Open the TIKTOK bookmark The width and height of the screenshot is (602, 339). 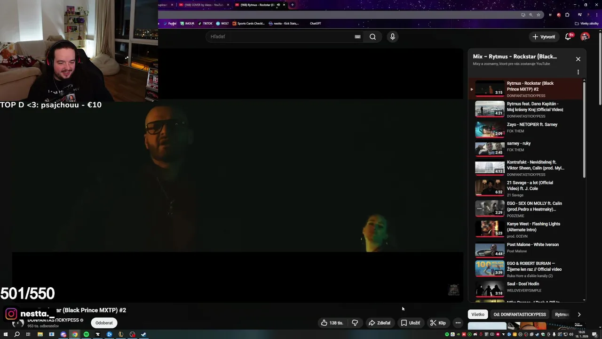pos(205,24)
